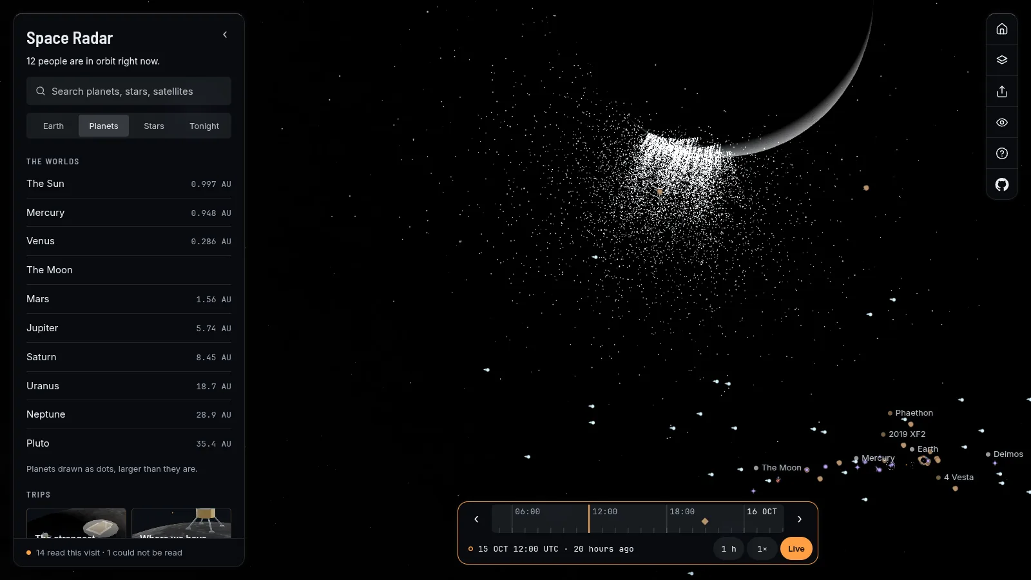This screenshot has height=580, width=1031.
Task: Open the first trip thumbnail card
Action: (76, 523)
